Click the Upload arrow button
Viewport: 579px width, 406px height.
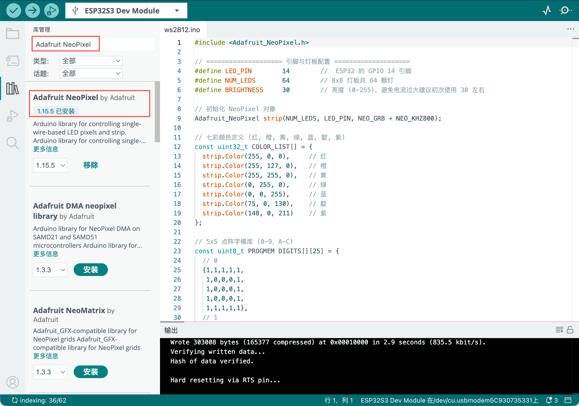tap(32, 11)
